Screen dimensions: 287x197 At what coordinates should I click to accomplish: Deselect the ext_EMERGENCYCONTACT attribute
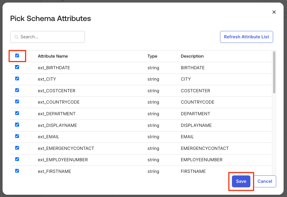pyautogui.click(x=17, y=148)
